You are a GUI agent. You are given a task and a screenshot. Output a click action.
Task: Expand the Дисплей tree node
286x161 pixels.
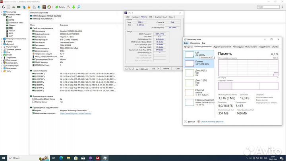2,44
